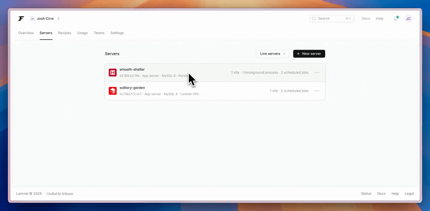The width and height of the screenshot is (430, 211).
Task: Click the Status link in footer
Action: [x=366, y=194]
